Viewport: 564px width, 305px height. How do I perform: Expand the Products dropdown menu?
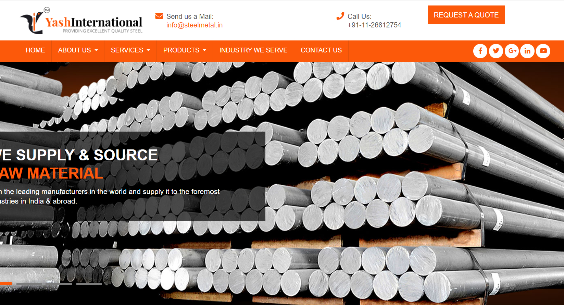click(184, 50)
